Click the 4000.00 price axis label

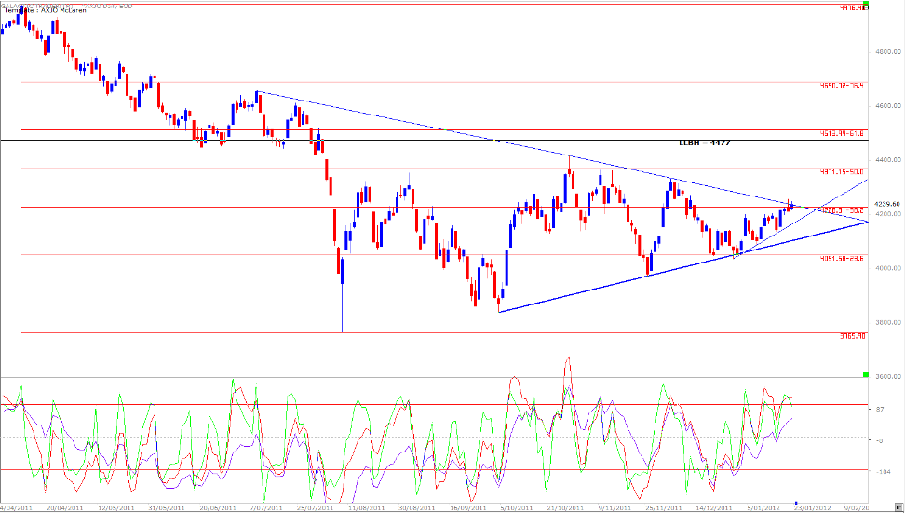[x=887, y=268]
